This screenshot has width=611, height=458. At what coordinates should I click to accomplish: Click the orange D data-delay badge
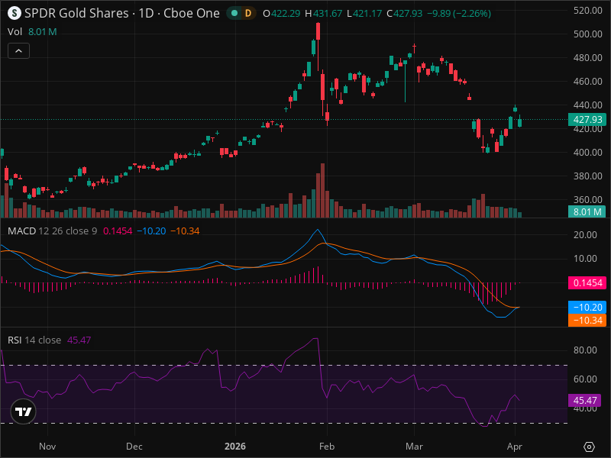pyautogui.click(x=247, y=13)
